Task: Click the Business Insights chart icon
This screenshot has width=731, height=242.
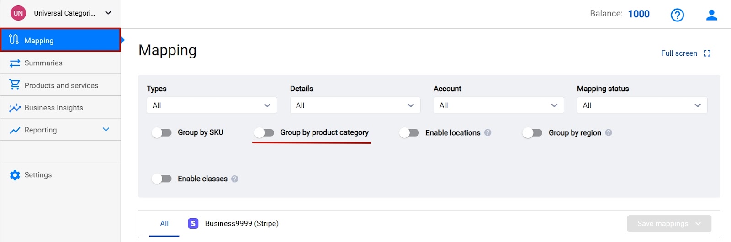Action: (x=15, y=108)
